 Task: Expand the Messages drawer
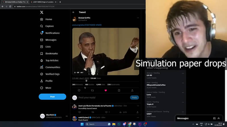(x=218, y=118)
